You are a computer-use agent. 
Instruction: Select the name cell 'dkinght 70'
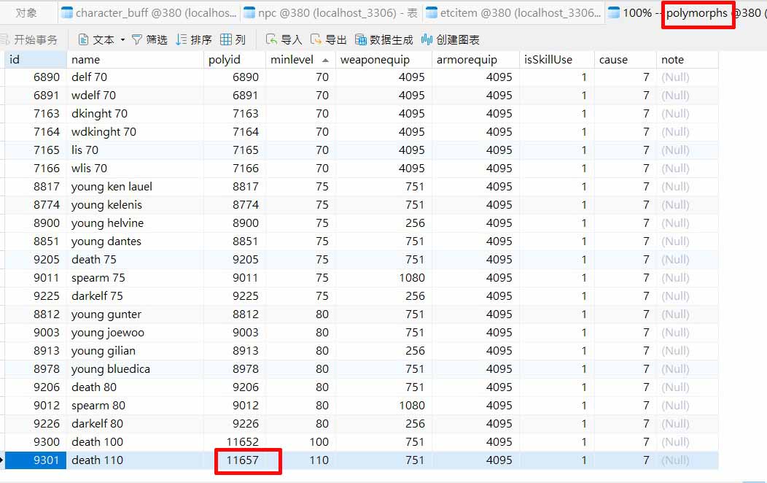[135, 114]
